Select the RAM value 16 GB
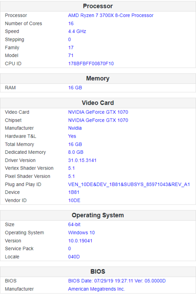 coord(75,88)
